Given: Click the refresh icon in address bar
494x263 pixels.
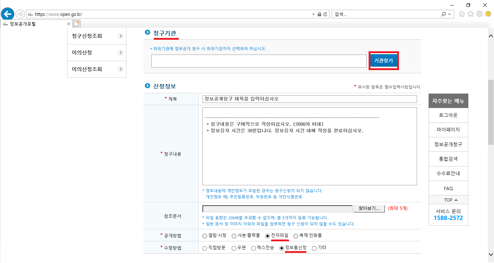Looking at the screenshot, I should 325,14.
